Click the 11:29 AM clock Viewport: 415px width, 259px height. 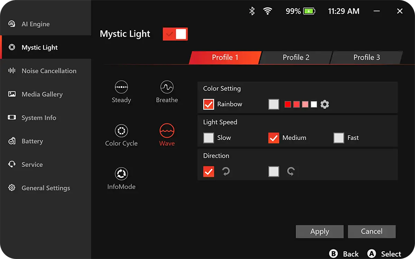pyautogui.click(x=344, y=11)
